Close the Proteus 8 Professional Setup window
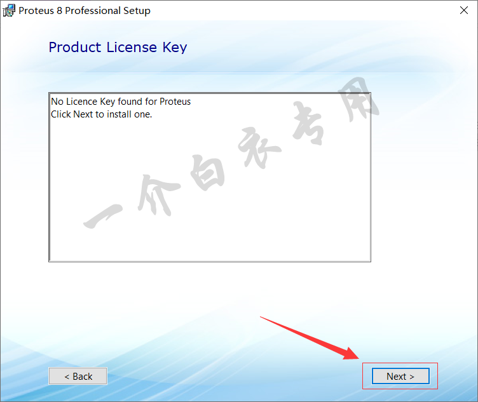 click(x=463, y=10)
